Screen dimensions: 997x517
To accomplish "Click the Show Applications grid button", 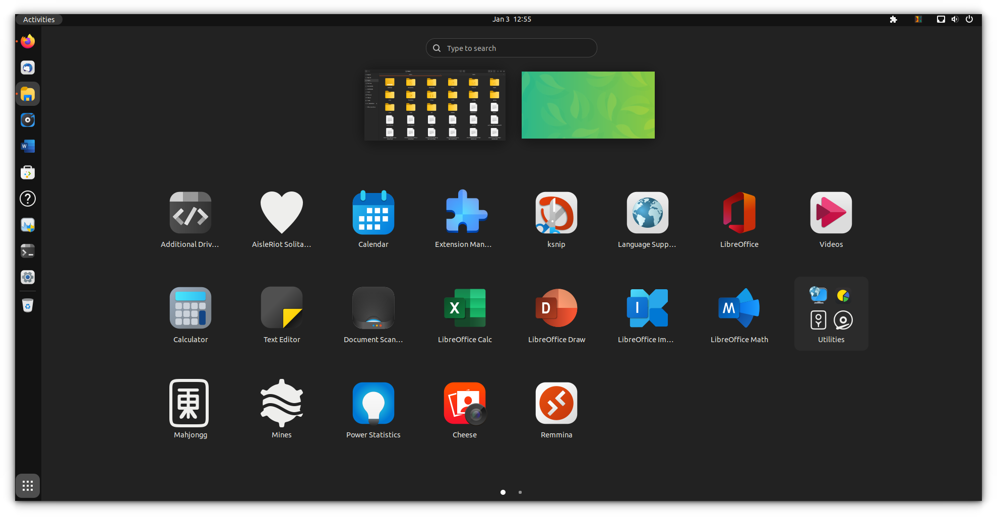I will click(x=28, y=485).
